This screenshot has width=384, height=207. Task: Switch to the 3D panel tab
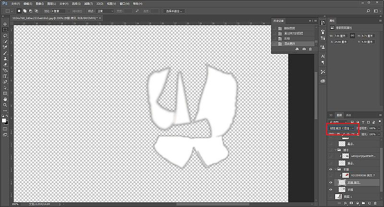click(331, 115)
